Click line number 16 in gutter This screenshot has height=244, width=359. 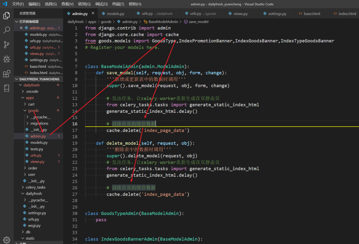[x=75, y=124]
